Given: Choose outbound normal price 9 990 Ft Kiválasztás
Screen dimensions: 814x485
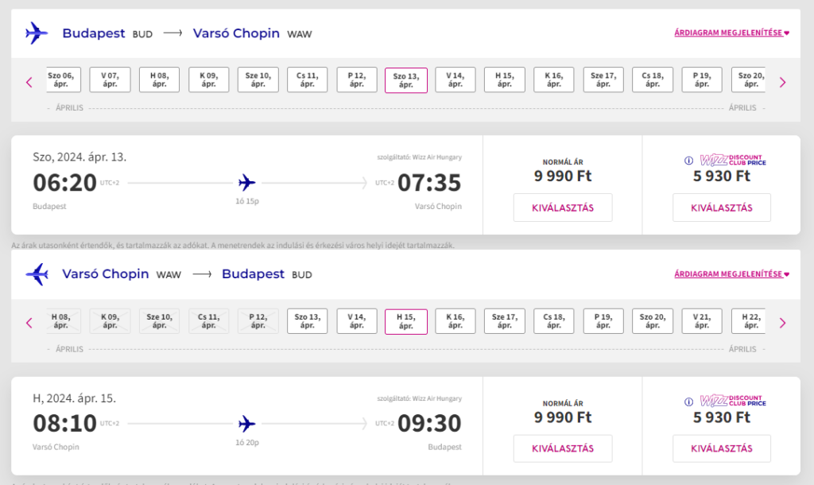Looking at the screenshot, I should (563, 208).
